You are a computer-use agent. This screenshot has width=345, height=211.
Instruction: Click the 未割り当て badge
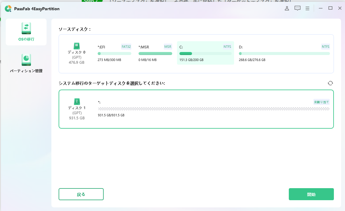point(322,102)
